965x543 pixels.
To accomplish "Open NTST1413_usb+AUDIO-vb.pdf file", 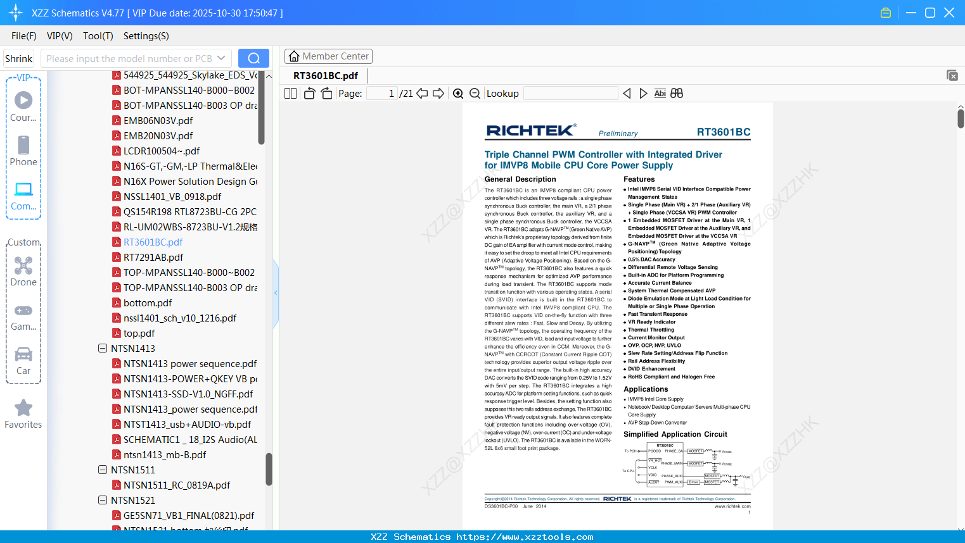I will pyautogui.click(x=187, y=424).
